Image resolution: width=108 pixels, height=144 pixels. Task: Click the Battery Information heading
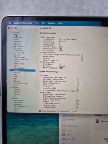point(48,33)
